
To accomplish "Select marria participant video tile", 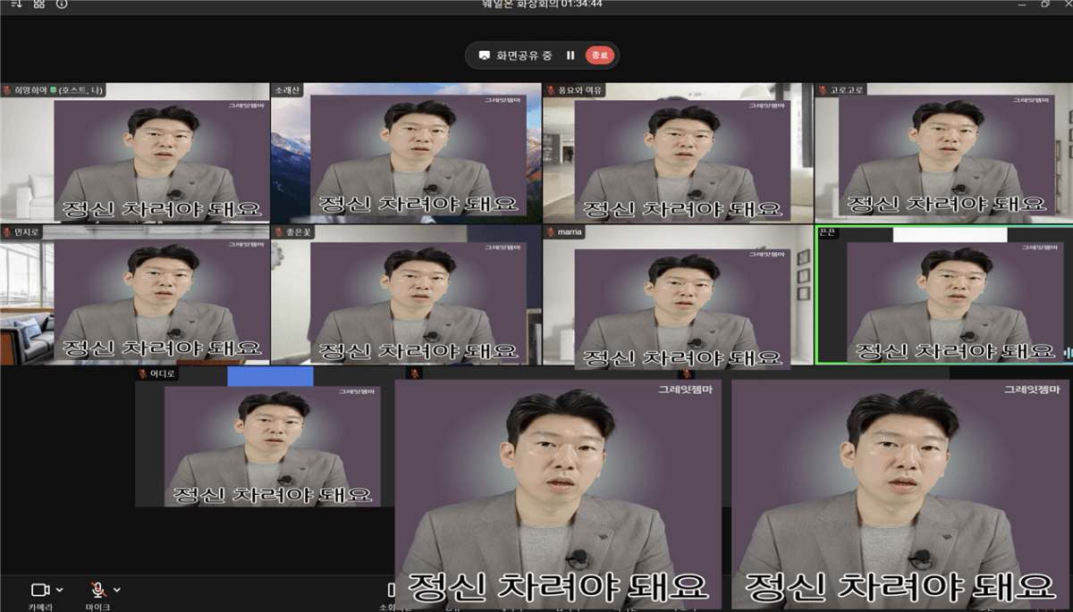I will point(678,295).
